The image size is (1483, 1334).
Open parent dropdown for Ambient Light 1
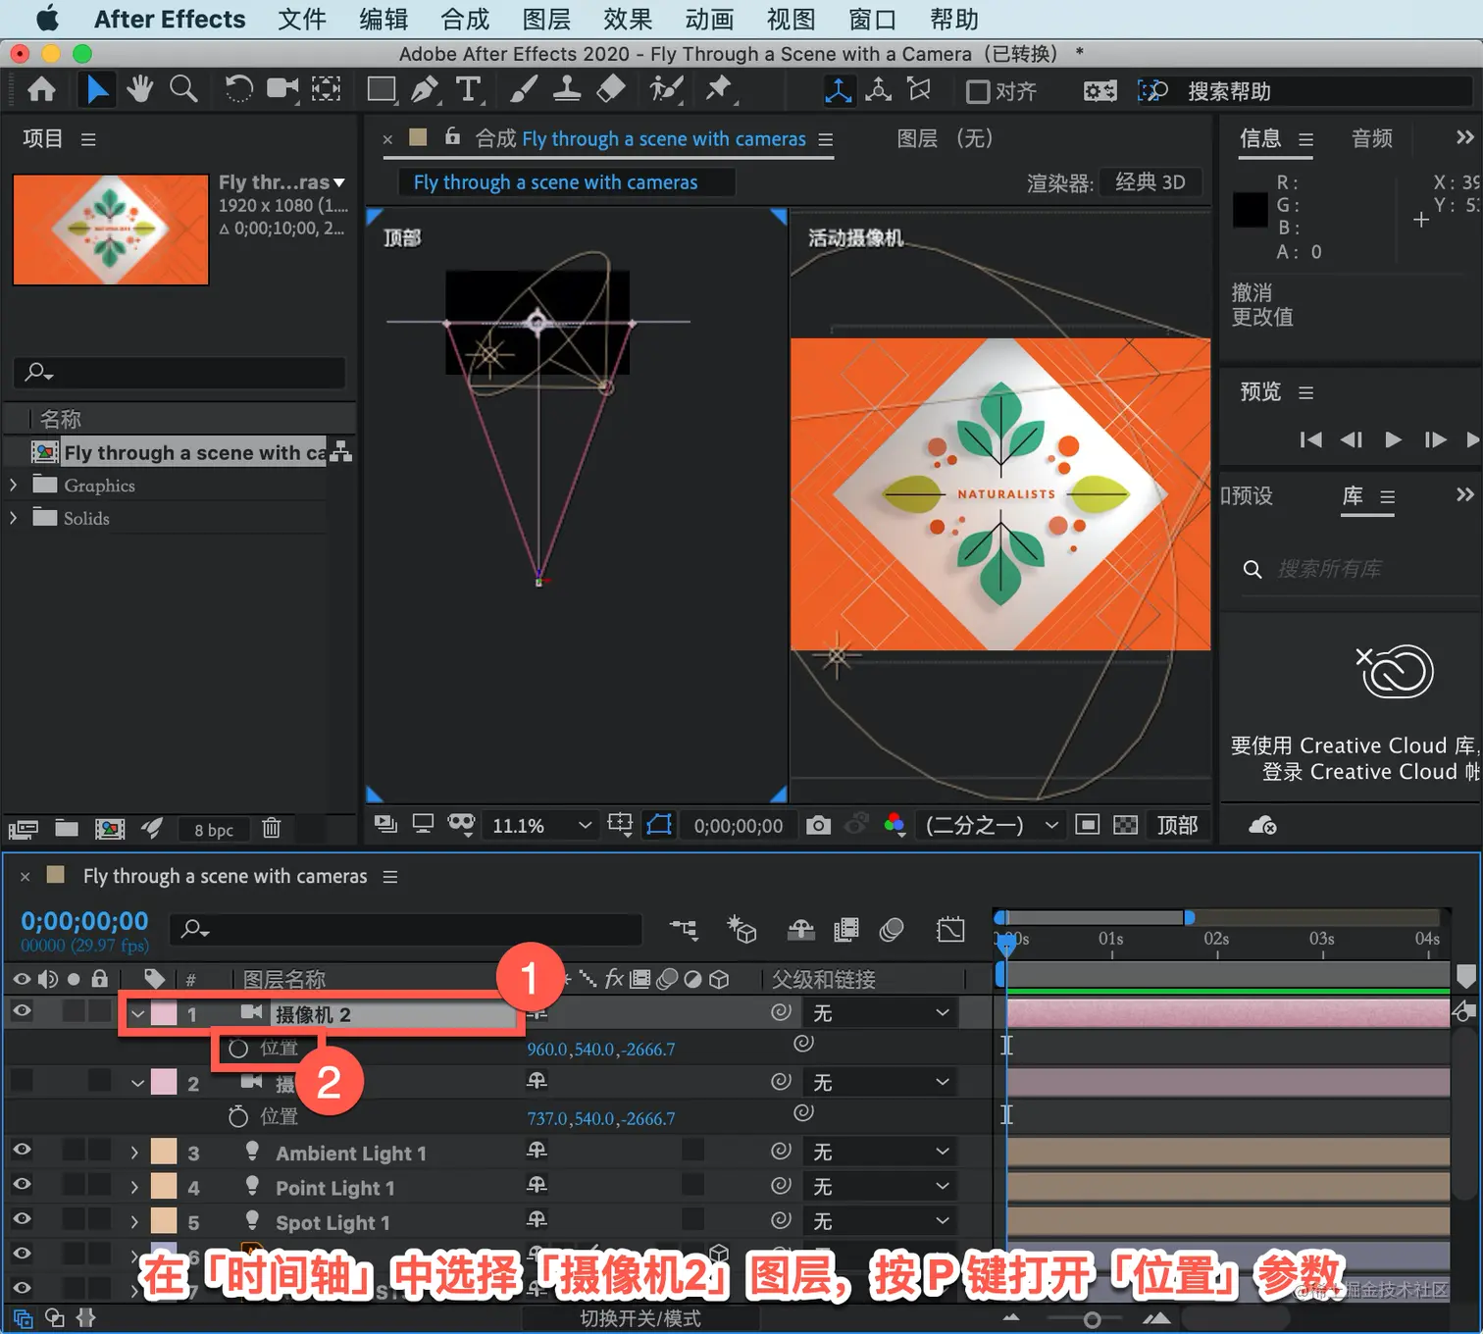coord(880,1151)
